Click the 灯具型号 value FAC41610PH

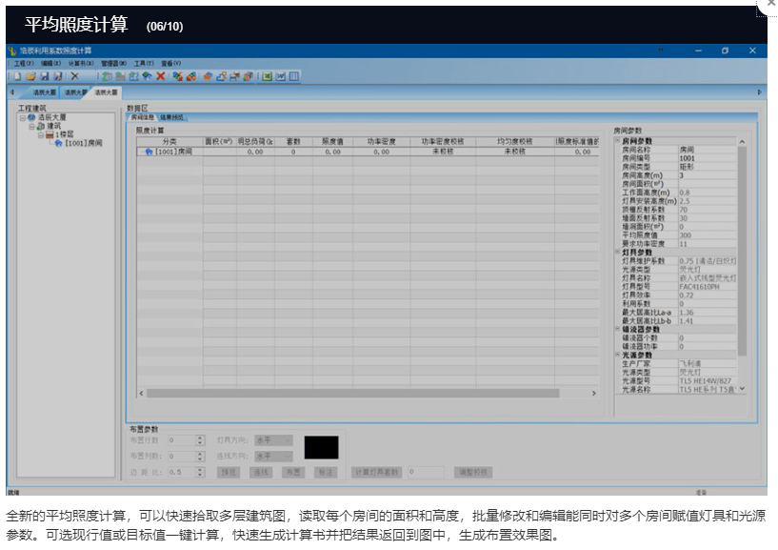(708, 287)
